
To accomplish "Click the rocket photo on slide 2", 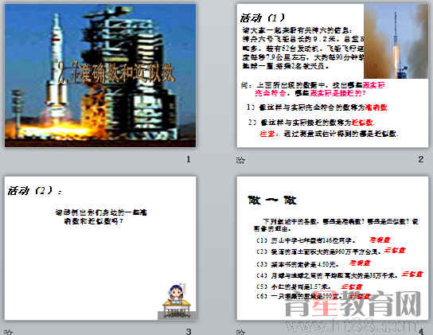I will 396,41.
